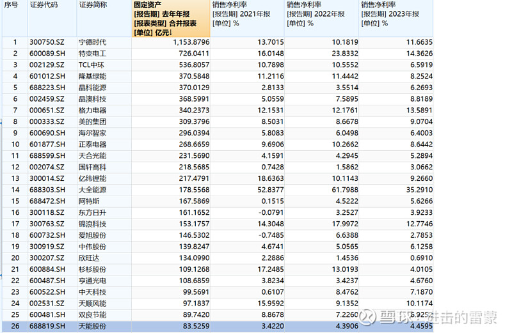Select the 销售净利率 2021年报 column header
This screenshot has height=333, width=512.
248,19
